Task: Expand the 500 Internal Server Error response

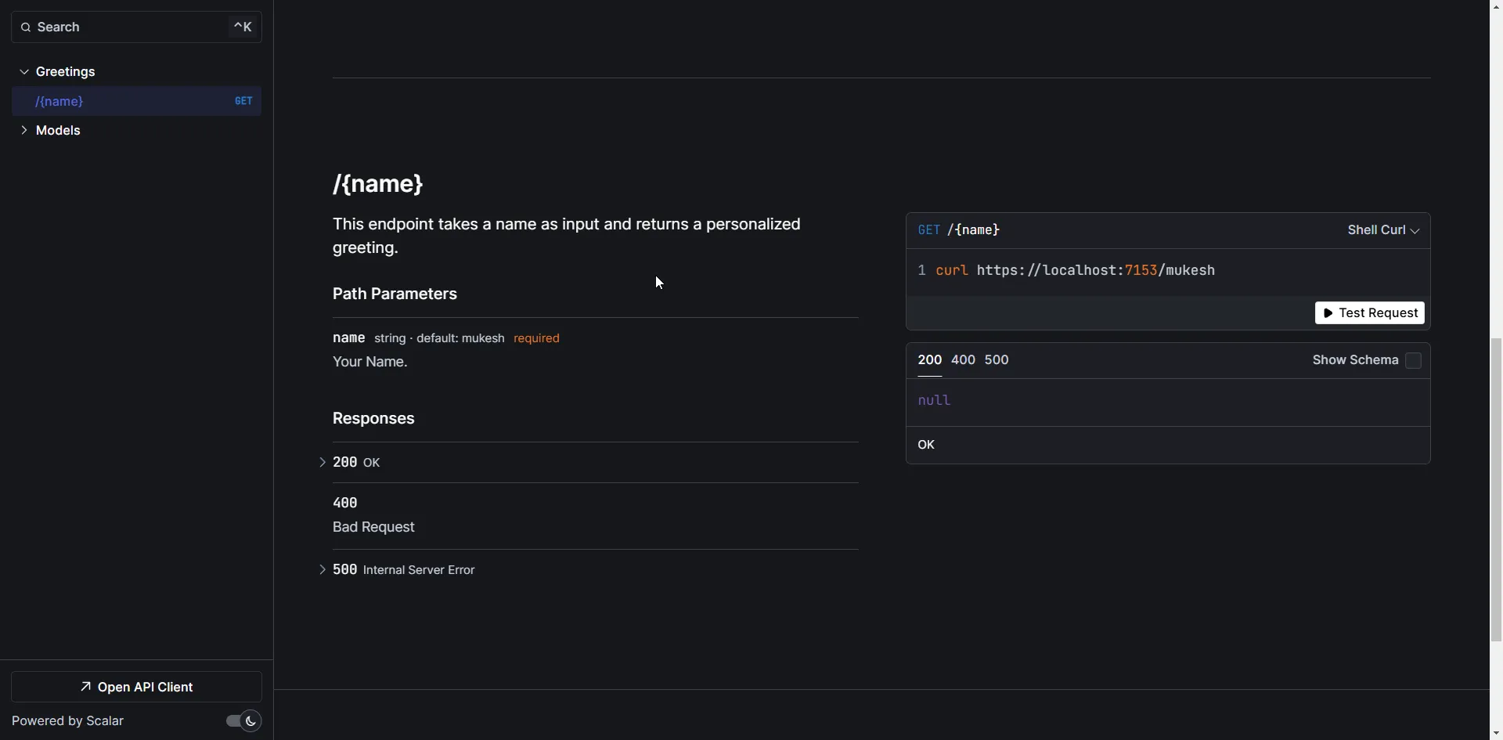Action: [x=323, y=570]
